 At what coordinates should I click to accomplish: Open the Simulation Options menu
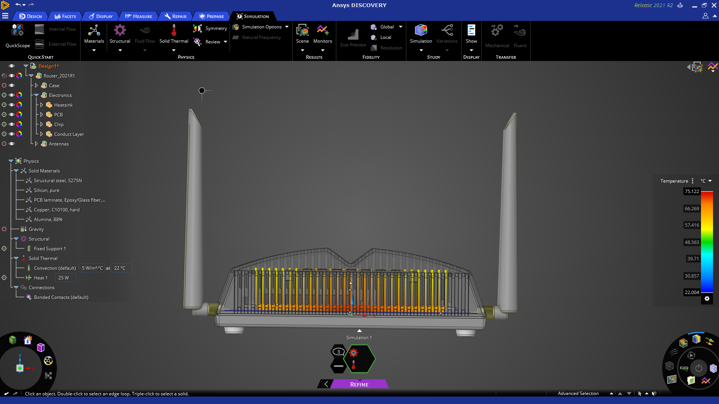point(261,27)
